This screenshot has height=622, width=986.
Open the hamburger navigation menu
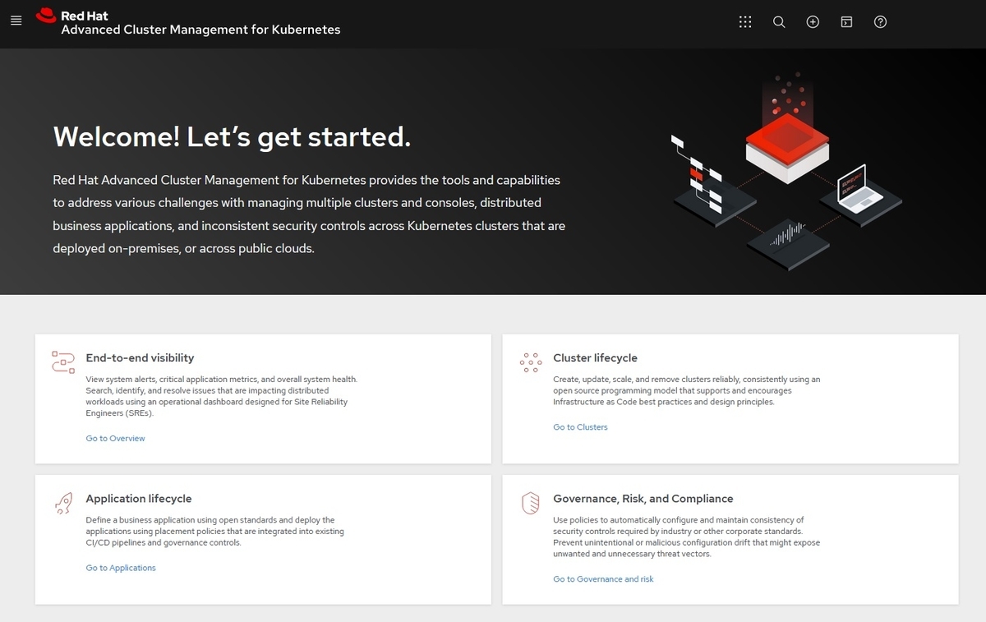click(x=16, y=21)
